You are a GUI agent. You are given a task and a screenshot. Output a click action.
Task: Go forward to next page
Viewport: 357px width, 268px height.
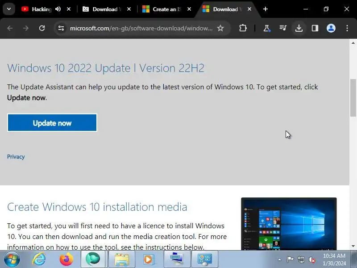(x=26, y=28)
